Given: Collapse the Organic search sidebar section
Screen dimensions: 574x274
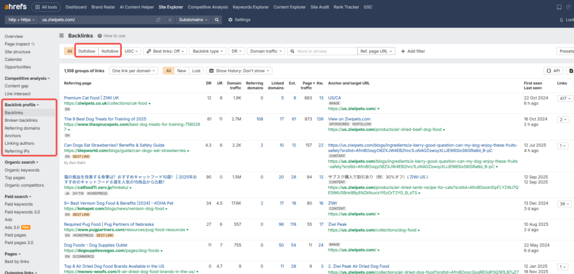Looking at the screenshot, I should pos(22,162).
